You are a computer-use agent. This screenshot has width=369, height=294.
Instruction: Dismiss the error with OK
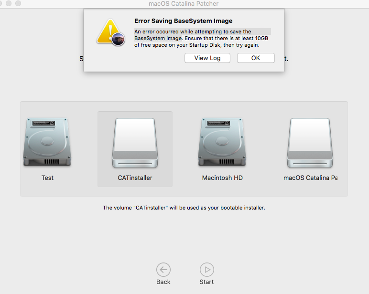coord(256,58)
